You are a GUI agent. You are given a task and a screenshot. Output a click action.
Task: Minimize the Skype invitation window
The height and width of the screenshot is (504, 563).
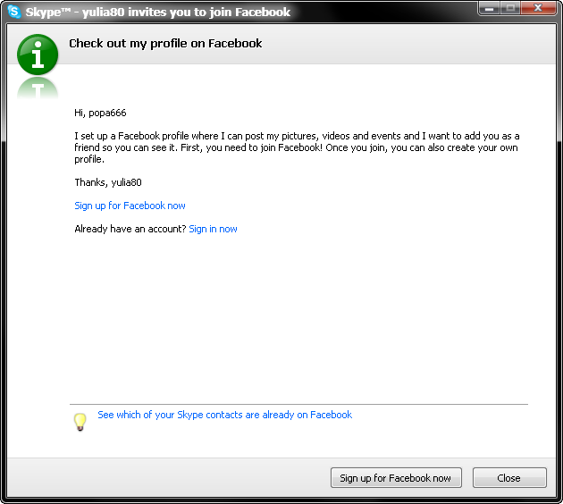click(x=489, y=8)
